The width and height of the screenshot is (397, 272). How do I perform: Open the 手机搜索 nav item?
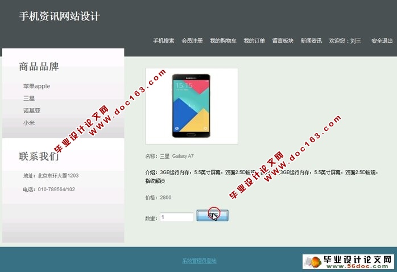[x=164, y=41]
